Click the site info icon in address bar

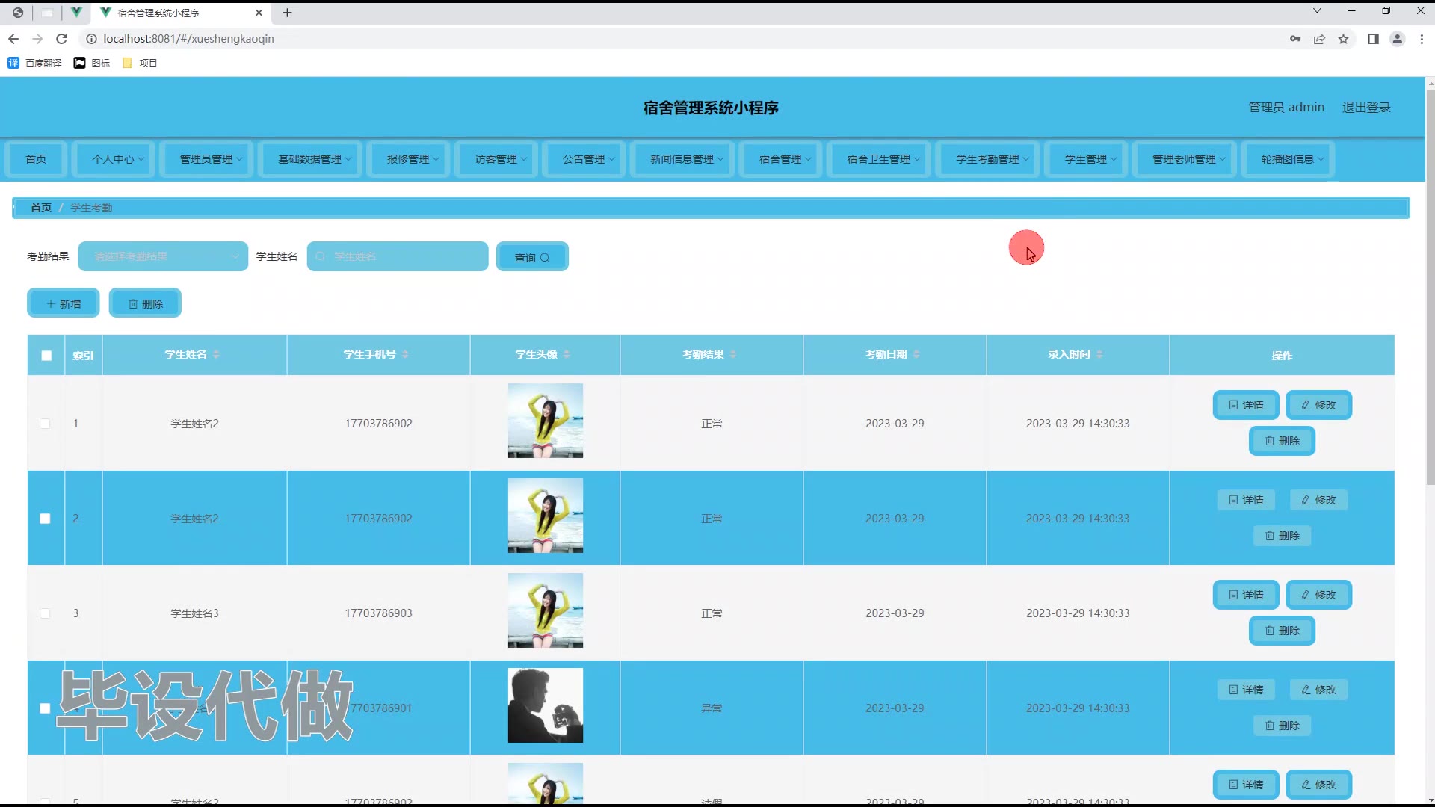tap(91, 39)
